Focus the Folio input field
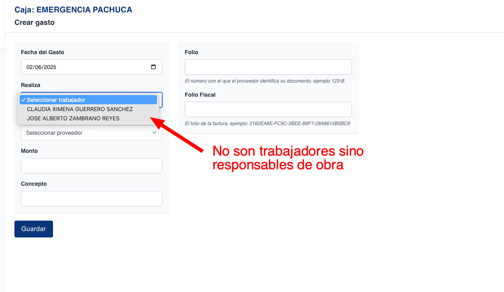504x292 pixels. (268, 67)
